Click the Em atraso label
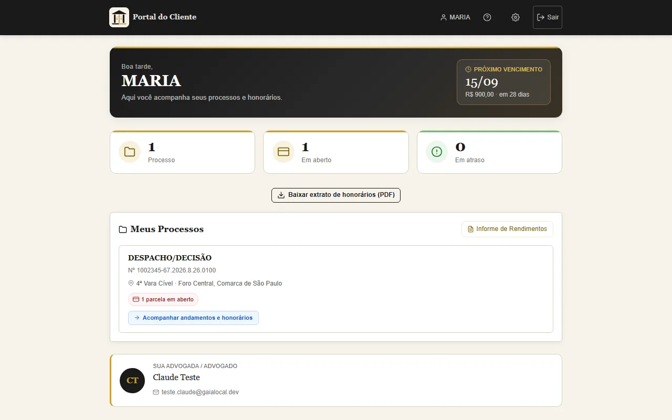Viewport: 672px width, 420px height. (x=470, y=160)
